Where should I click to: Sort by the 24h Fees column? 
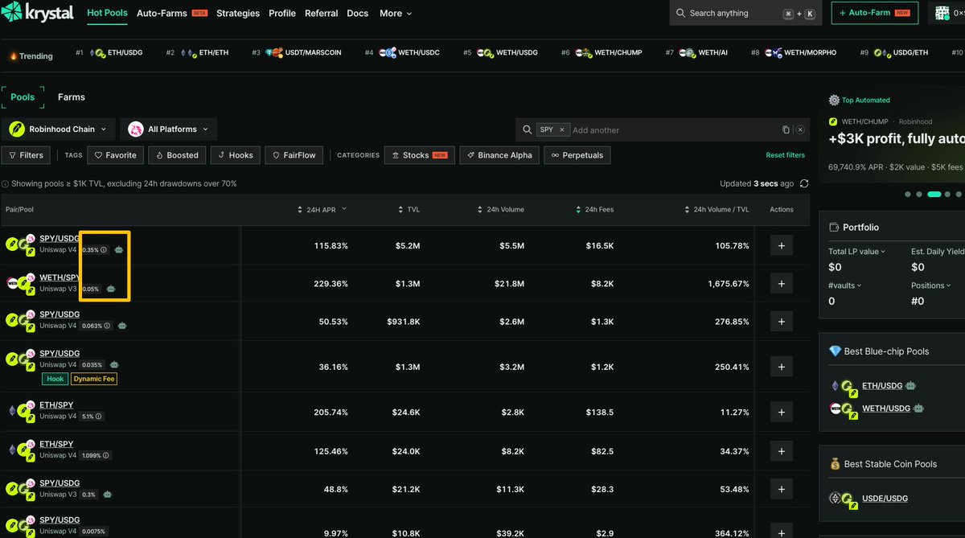[x=595, y=209]
